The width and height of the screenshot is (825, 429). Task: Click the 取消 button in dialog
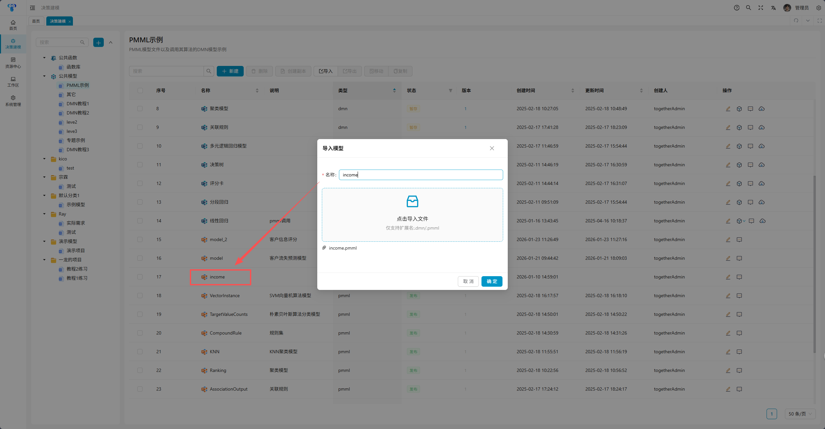coord(468,281)
